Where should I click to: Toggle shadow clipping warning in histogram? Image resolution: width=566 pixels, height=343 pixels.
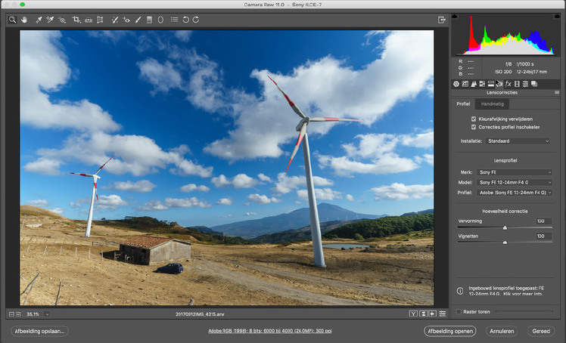pyautogui.click(x=455, y=16)
